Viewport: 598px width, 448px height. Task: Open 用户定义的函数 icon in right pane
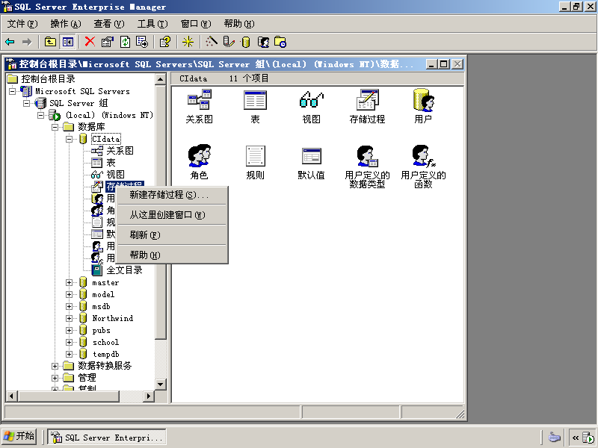(x=423, y=167)
